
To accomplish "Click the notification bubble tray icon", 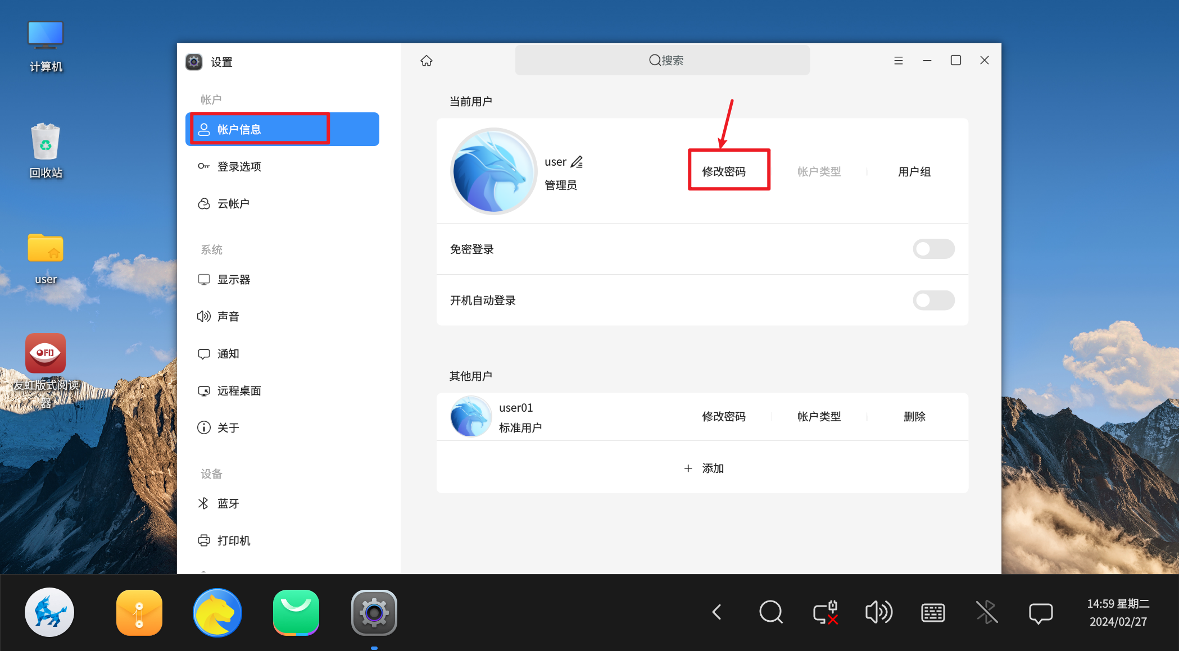I will 1040,612.
